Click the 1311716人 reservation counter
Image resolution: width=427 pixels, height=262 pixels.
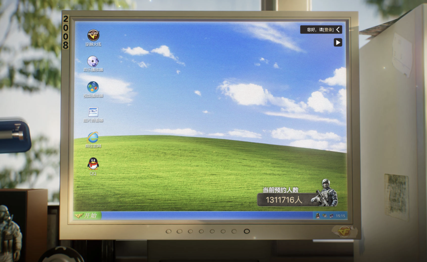click(284, 200)
